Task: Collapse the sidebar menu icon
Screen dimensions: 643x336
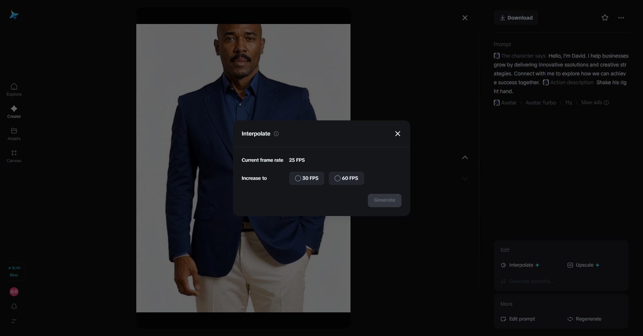Action: click(14, 321)
